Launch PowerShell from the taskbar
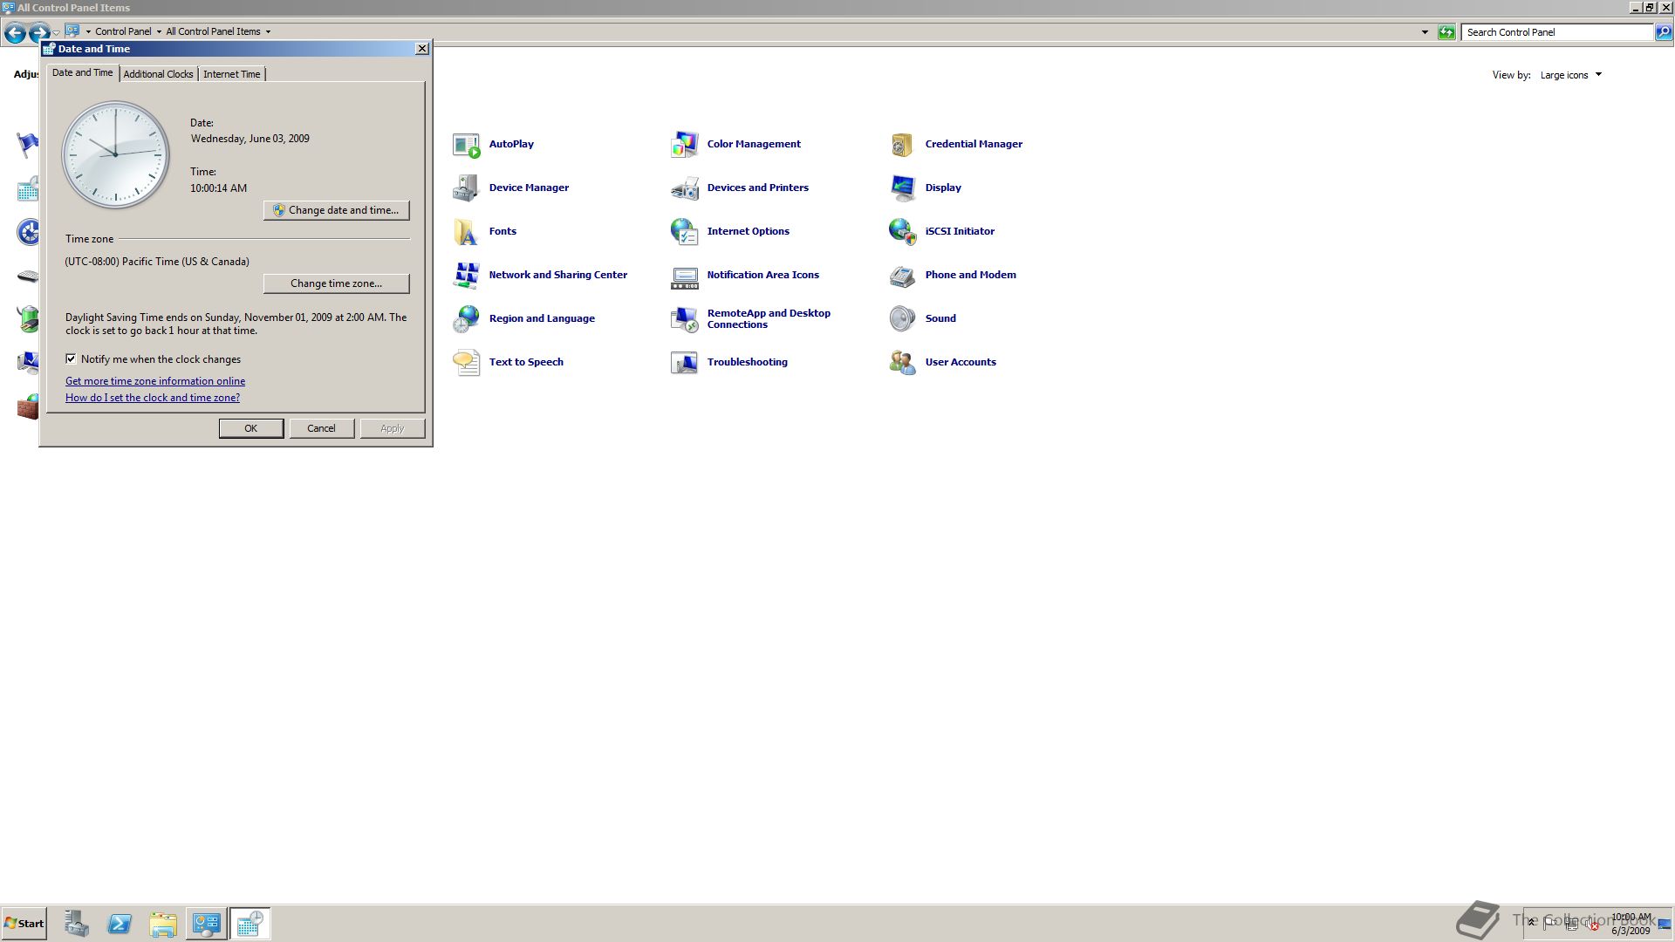The image size is (1675, 942). [x=120, y=924]
